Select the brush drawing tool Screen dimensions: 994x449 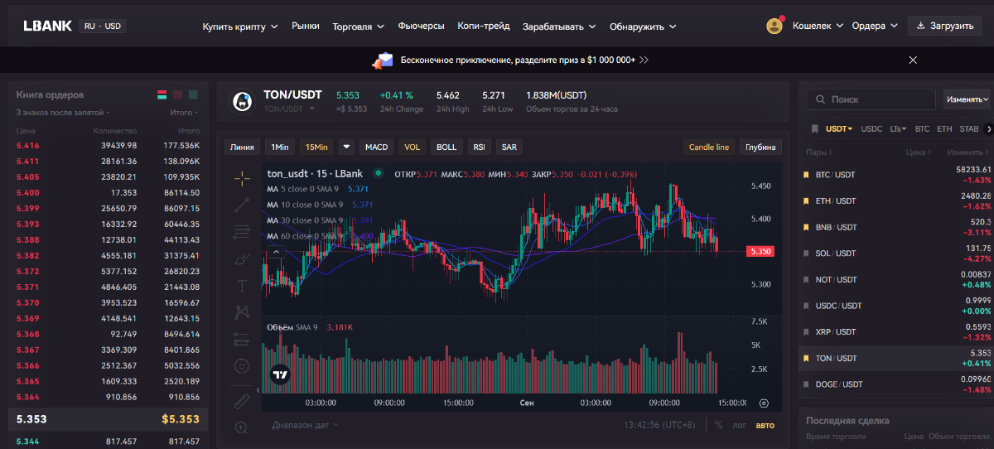click(x=242, y=258)
